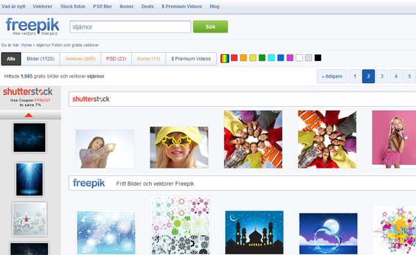Click the Home breadcrumb link
This screenshot has height=255, width=416.
(26, 45)
